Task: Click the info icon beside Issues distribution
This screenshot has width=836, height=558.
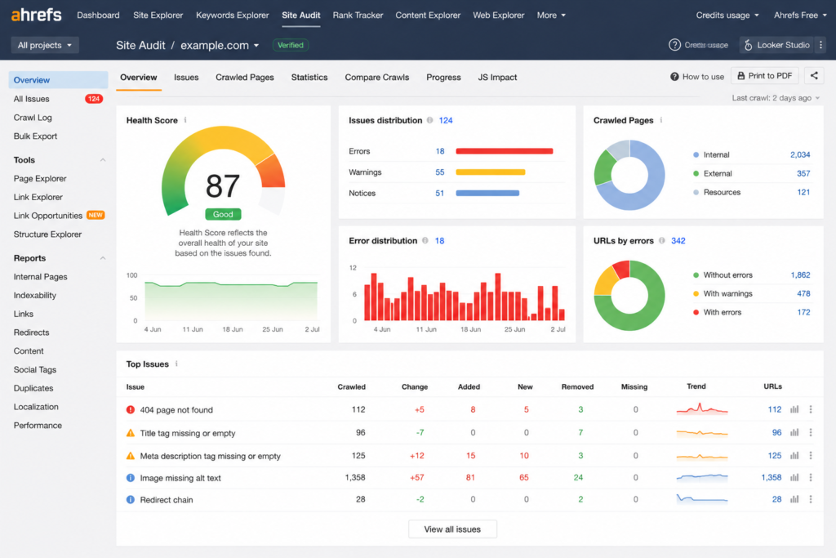Action: click(429, 120)
